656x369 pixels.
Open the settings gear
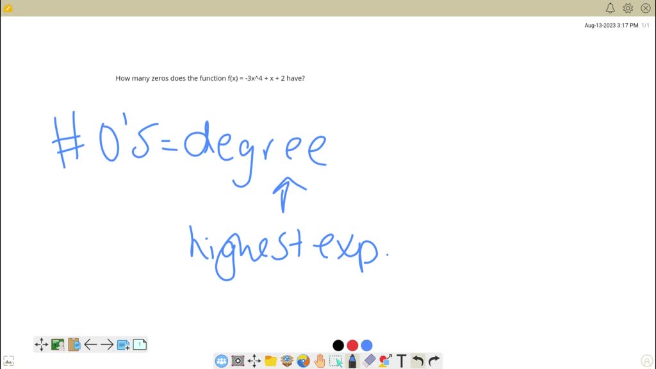click(x=627, y=8)
